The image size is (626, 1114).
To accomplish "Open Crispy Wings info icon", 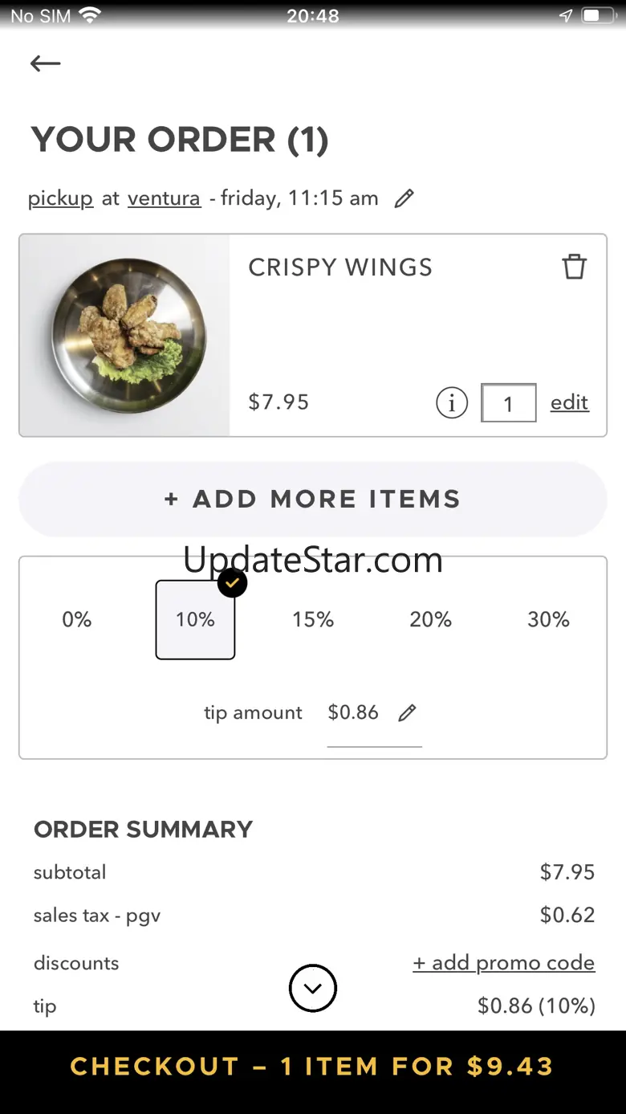I will coord(452,402).
